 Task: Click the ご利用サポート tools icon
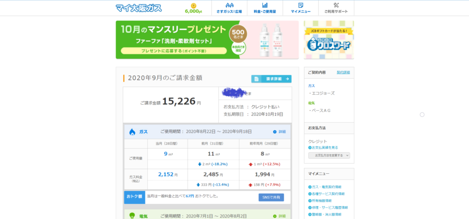(x=336, y=5)
